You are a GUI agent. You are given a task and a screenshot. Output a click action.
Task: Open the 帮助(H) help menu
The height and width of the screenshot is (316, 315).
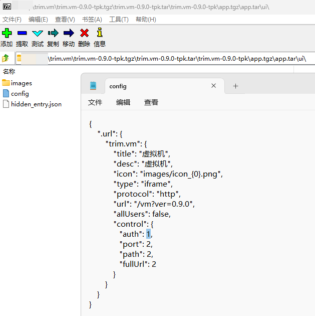pos(146,19)
